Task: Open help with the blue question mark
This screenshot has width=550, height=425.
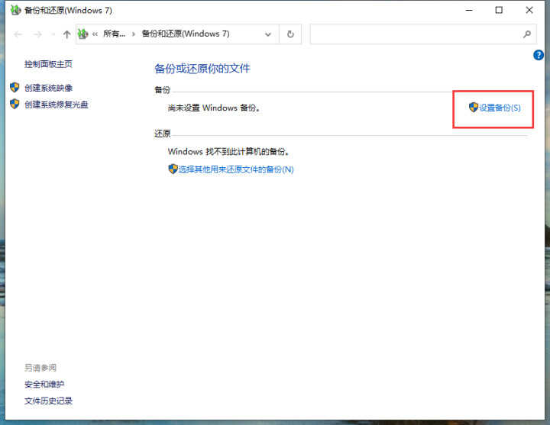Action: [x=538, y=55]
